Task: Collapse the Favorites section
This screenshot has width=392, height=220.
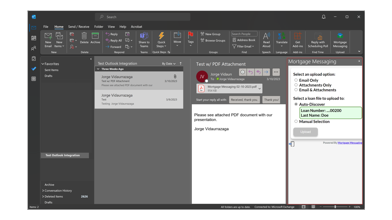Action: click(43, 64)
